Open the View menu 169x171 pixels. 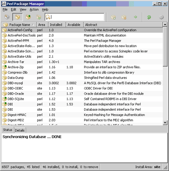[x=23, y=10]
